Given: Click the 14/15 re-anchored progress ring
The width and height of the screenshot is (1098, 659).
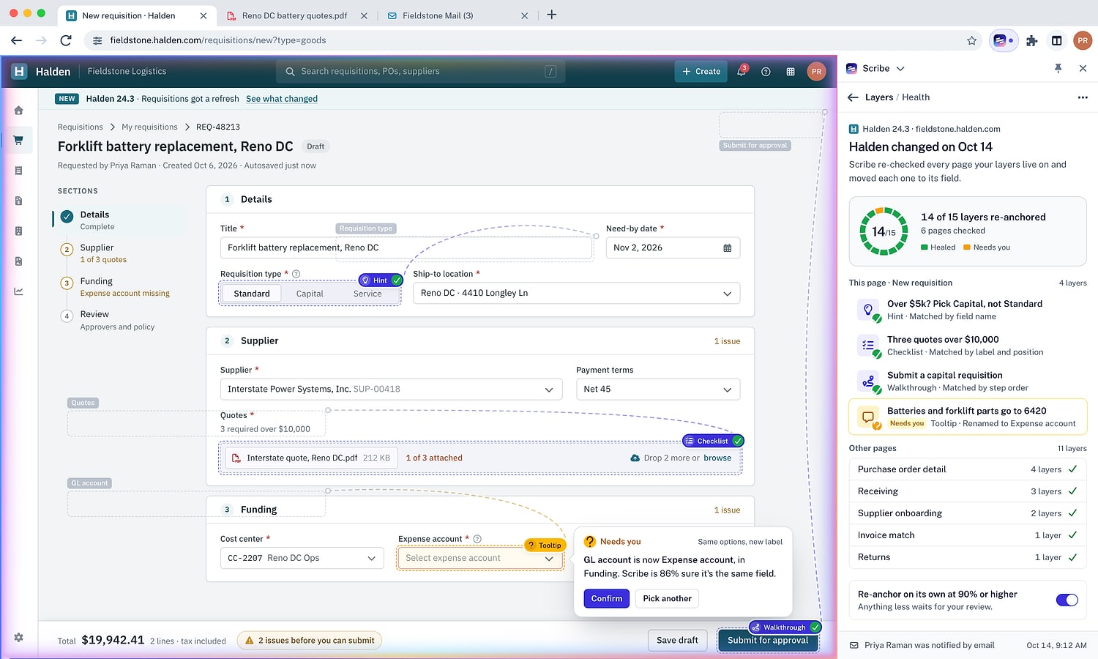Looking at the screenshot, I should click(x=884, y=231).
